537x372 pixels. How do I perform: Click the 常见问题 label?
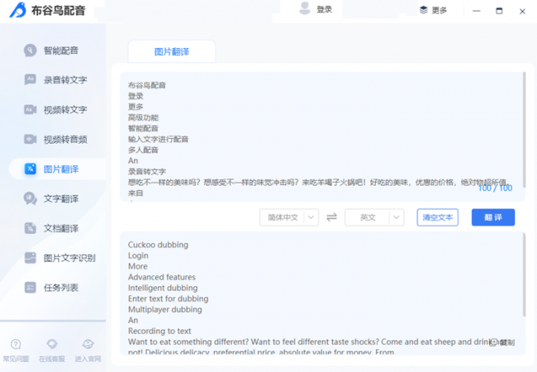pos(16,359)
